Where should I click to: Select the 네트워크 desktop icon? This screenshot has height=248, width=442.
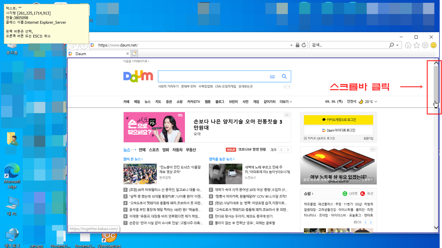coord(12,237)
